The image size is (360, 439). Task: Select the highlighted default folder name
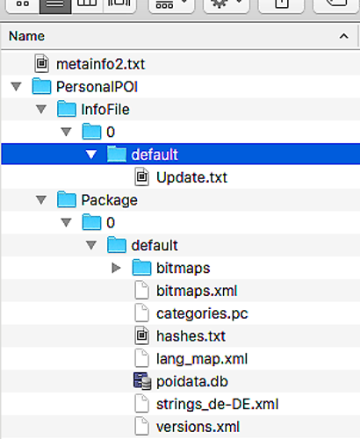click(x=155, y=155)
